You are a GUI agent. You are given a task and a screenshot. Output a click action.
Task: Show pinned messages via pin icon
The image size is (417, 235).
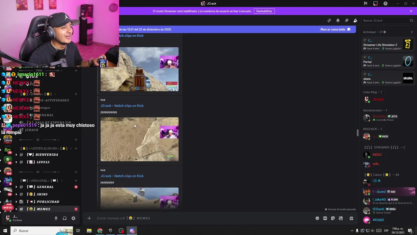coord(347,20)
